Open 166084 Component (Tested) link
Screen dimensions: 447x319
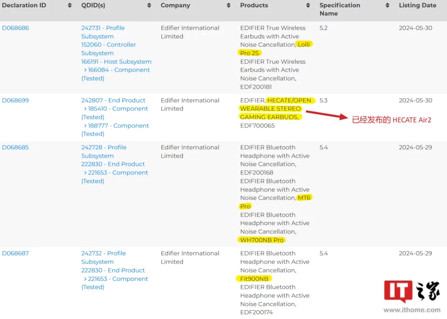coord(116,74)
